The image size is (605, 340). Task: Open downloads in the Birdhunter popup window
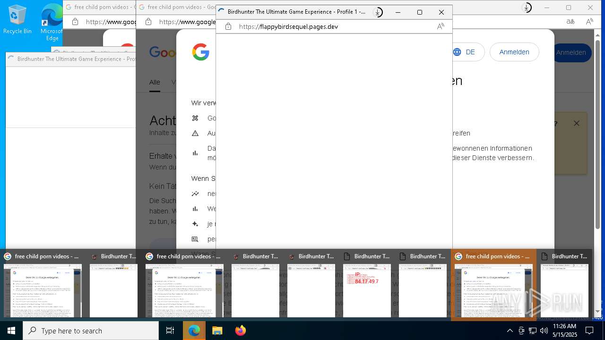378,12
